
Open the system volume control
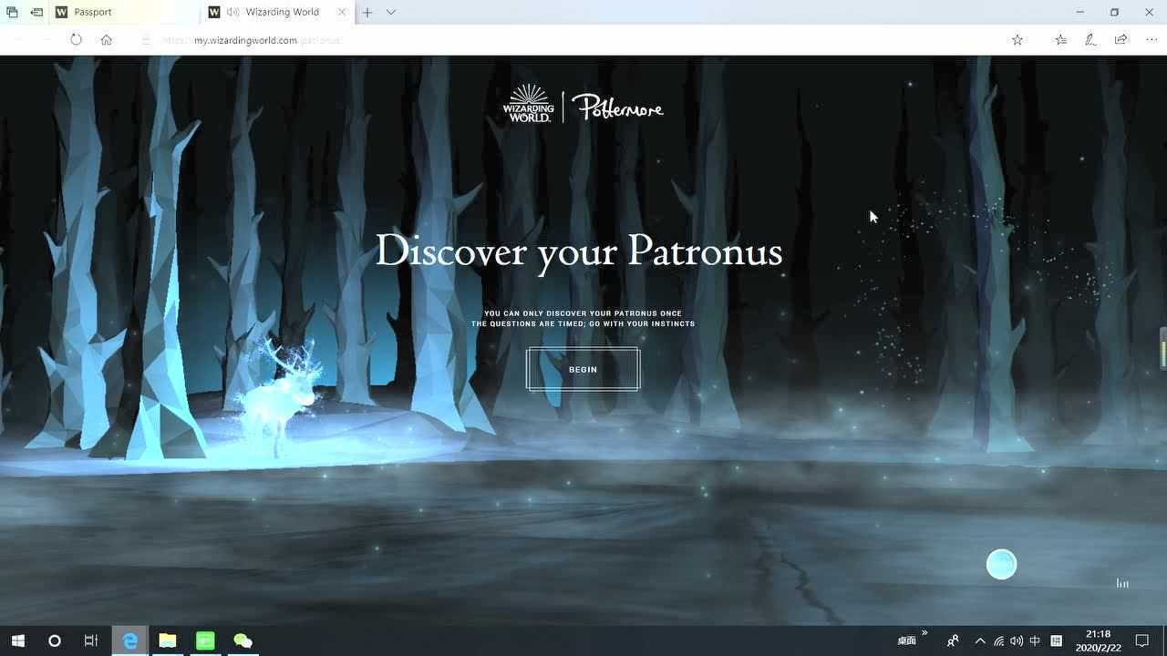pyautogui.click(x=1017, y=641)
